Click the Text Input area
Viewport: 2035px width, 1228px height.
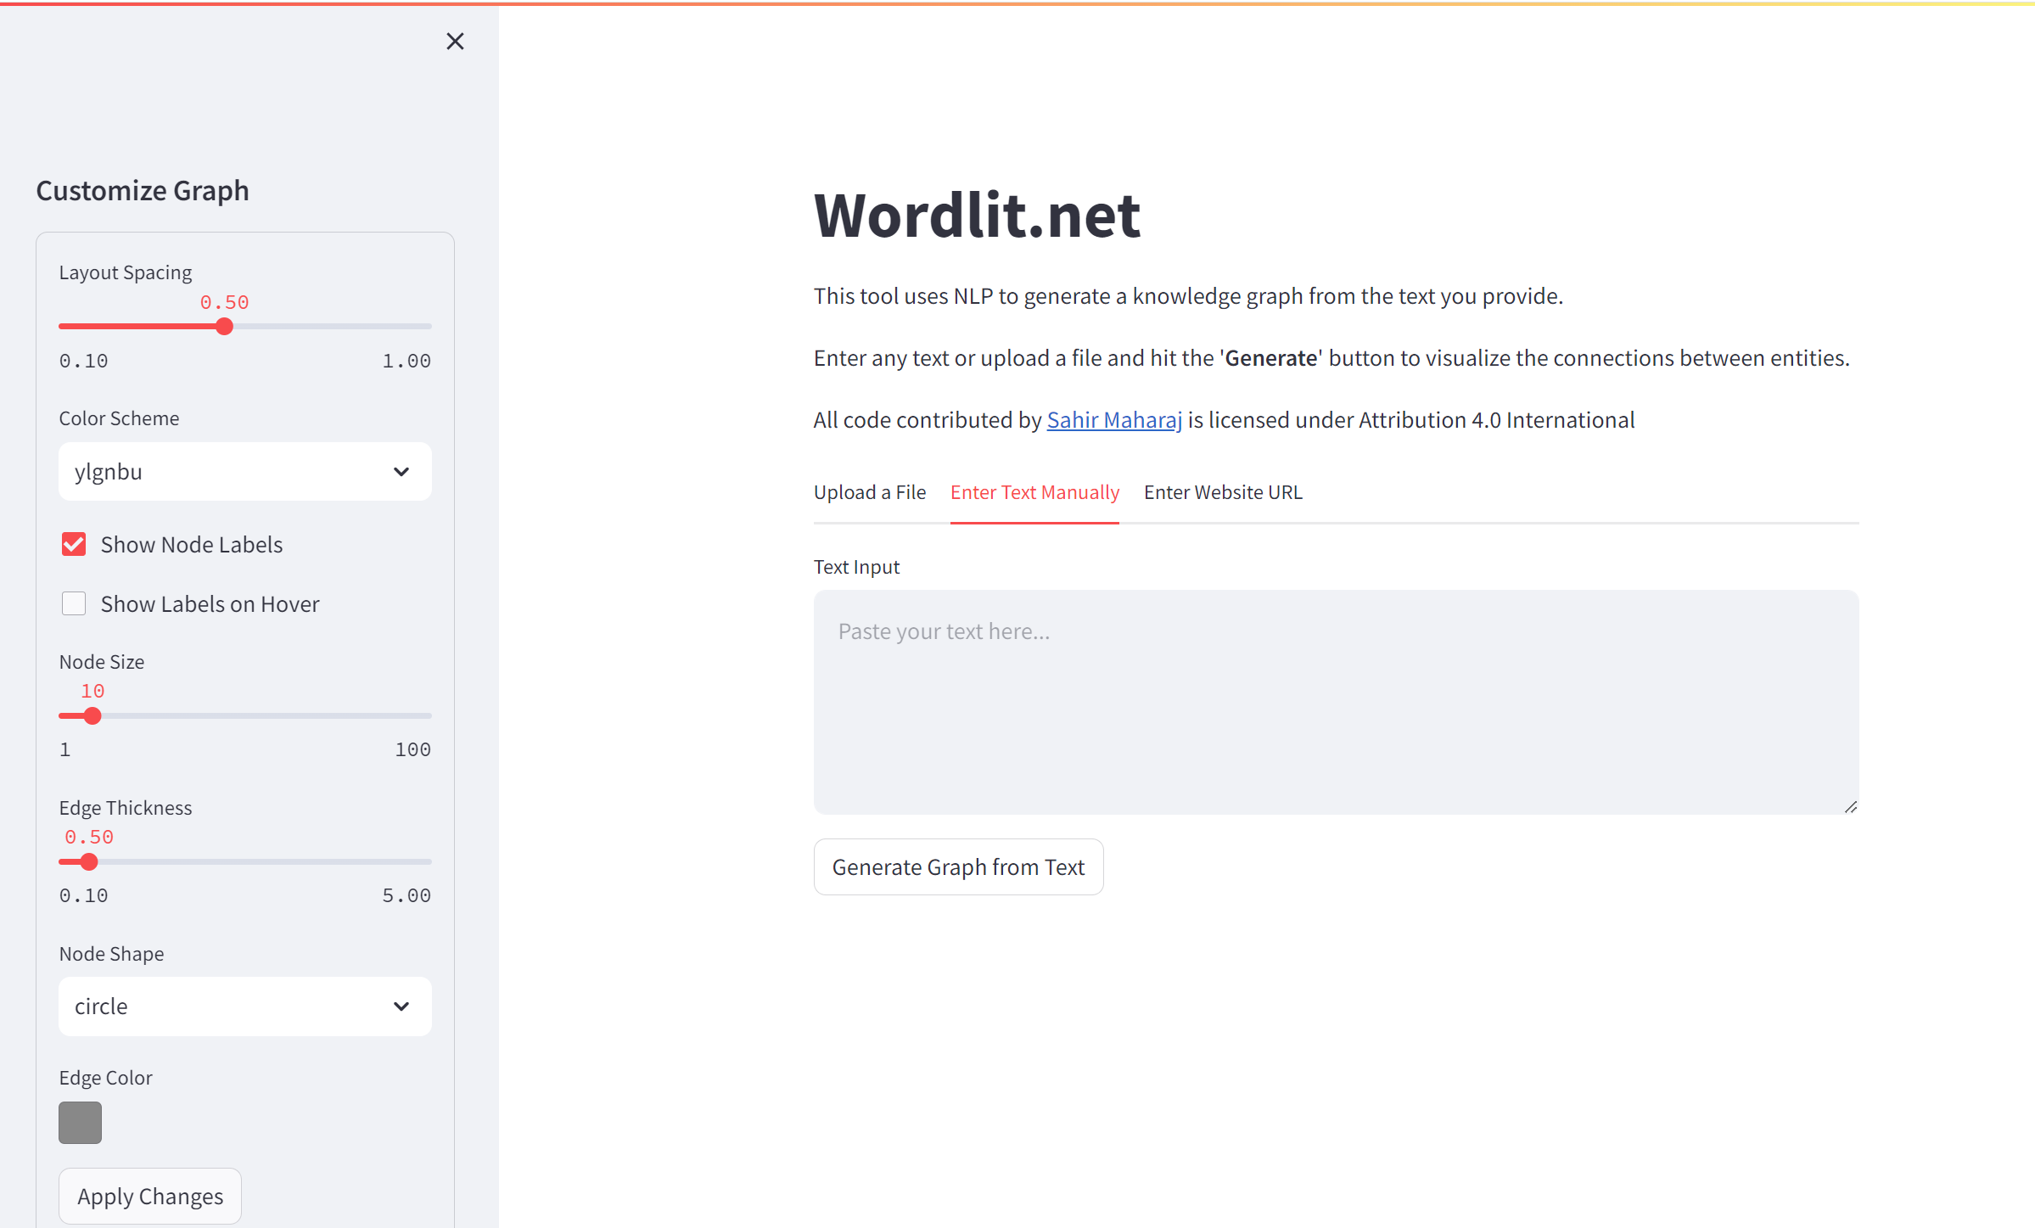pyautogui.click(x=1336, y=702)
